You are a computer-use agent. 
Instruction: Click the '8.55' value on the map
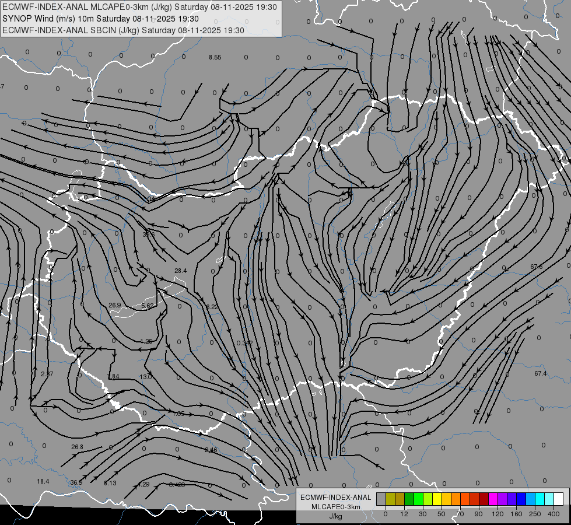tap(215, 57)
